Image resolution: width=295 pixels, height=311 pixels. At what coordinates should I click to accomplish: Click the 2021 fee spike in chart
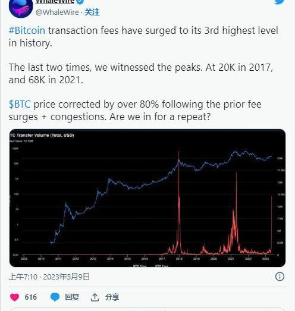[236, 212]
